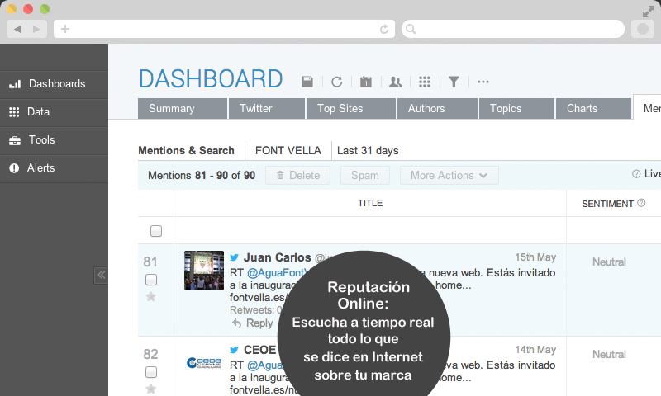Open the calendar date icon
The width and height of the screenshot is (661, 396).
pos(366,82)
